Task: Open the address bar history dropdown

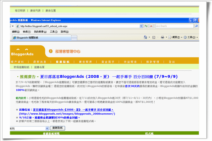Action: pos(141,26)
